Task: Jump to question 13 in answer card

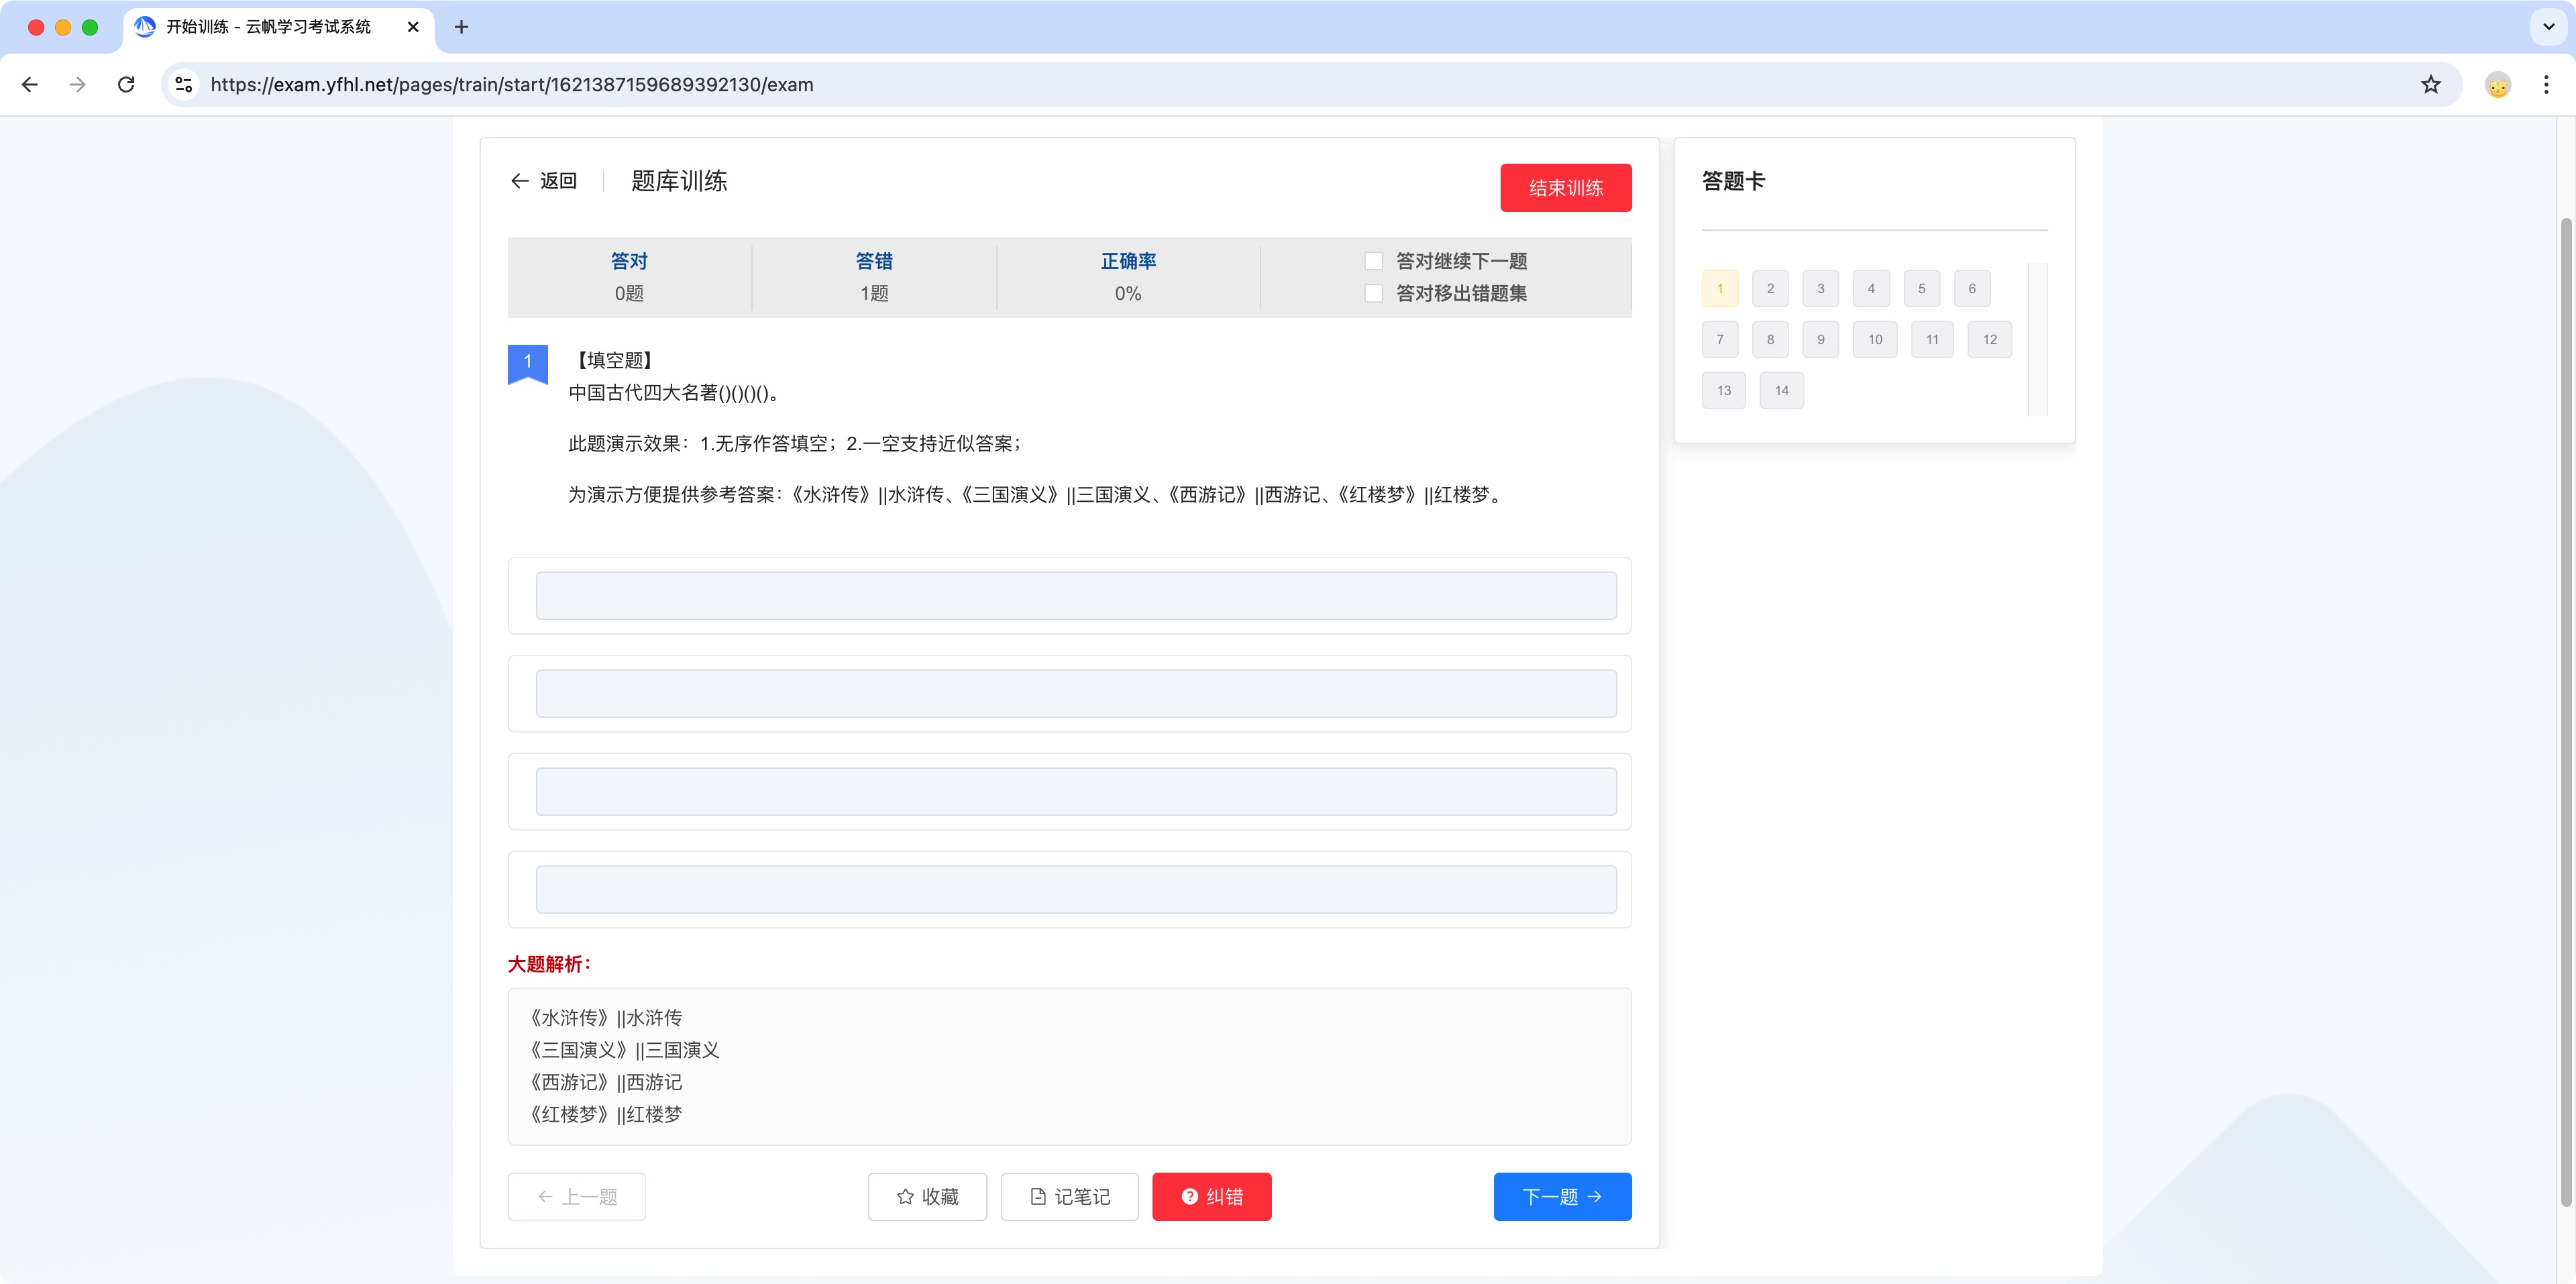Action: coord(1724,391)
